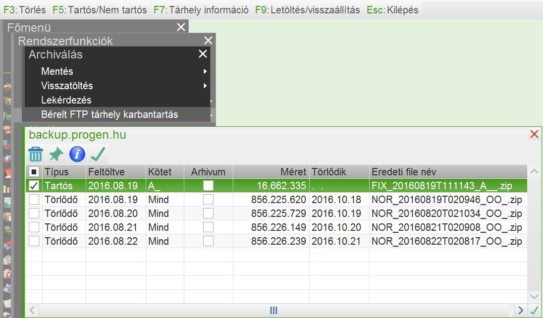Click the red-roof house sidebar icon

coord(7,246)
